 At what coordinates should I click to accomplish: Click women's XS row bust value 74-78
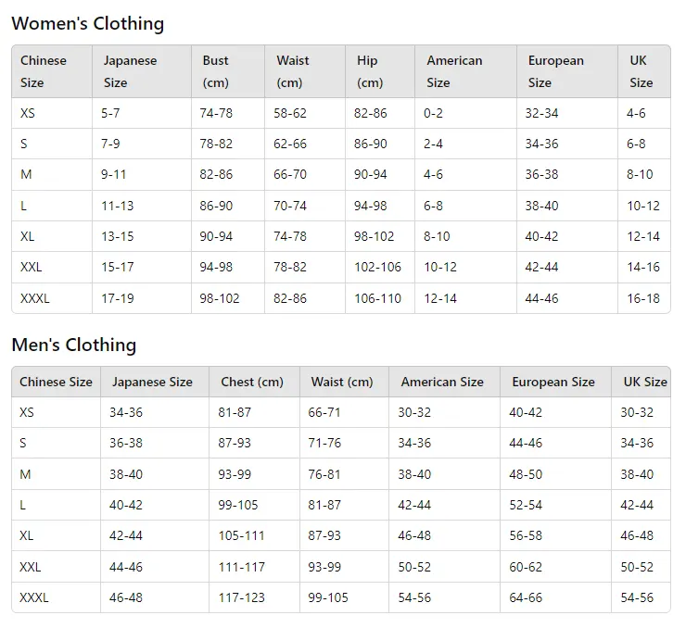228,113
